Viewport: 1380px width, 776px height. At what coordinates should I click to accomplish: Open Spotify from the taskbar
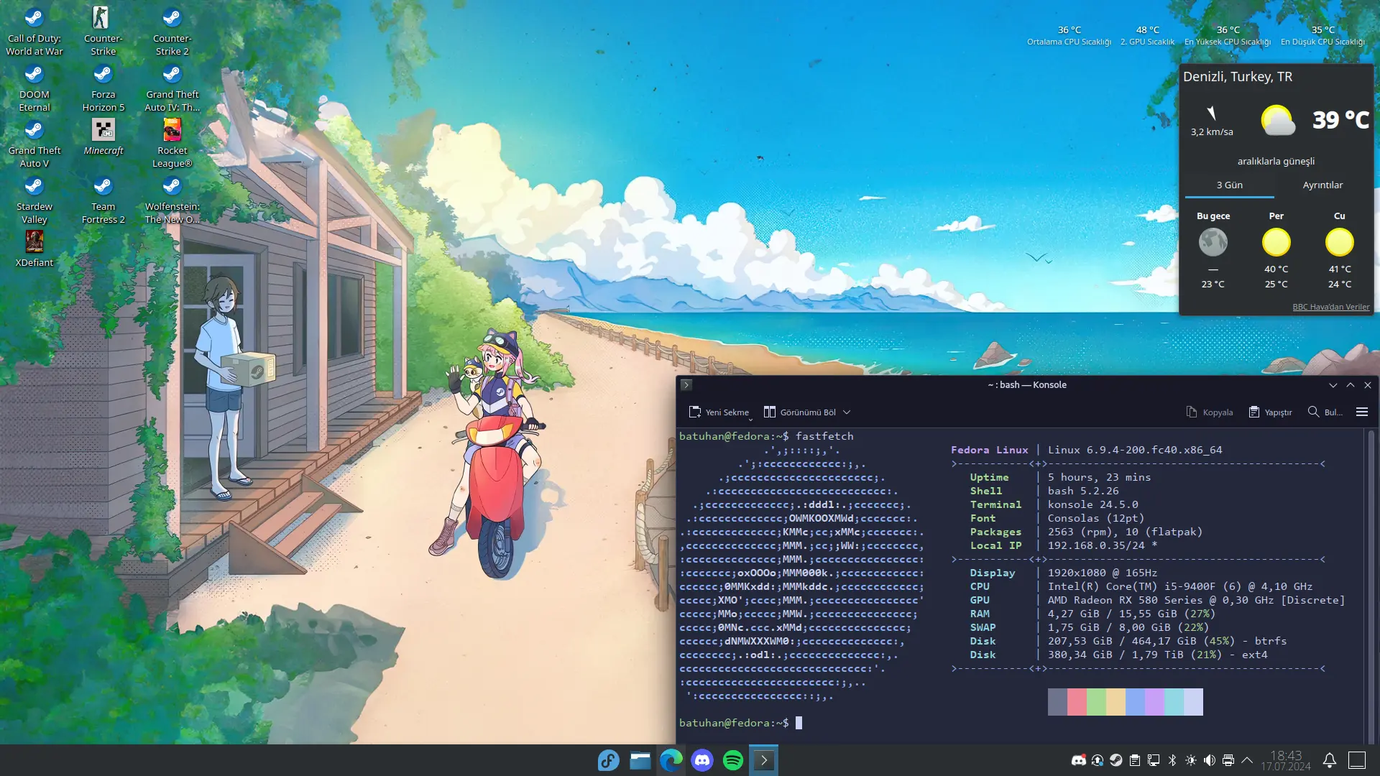733,760
